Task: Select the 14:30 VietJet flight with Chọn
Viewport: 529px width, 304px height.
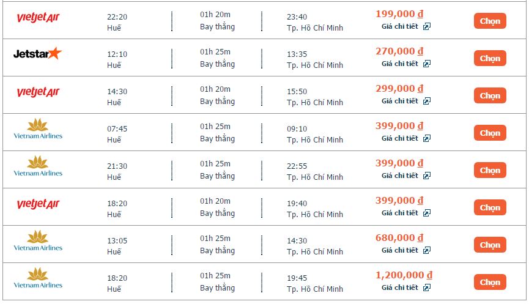Action: tap(490, 95)
